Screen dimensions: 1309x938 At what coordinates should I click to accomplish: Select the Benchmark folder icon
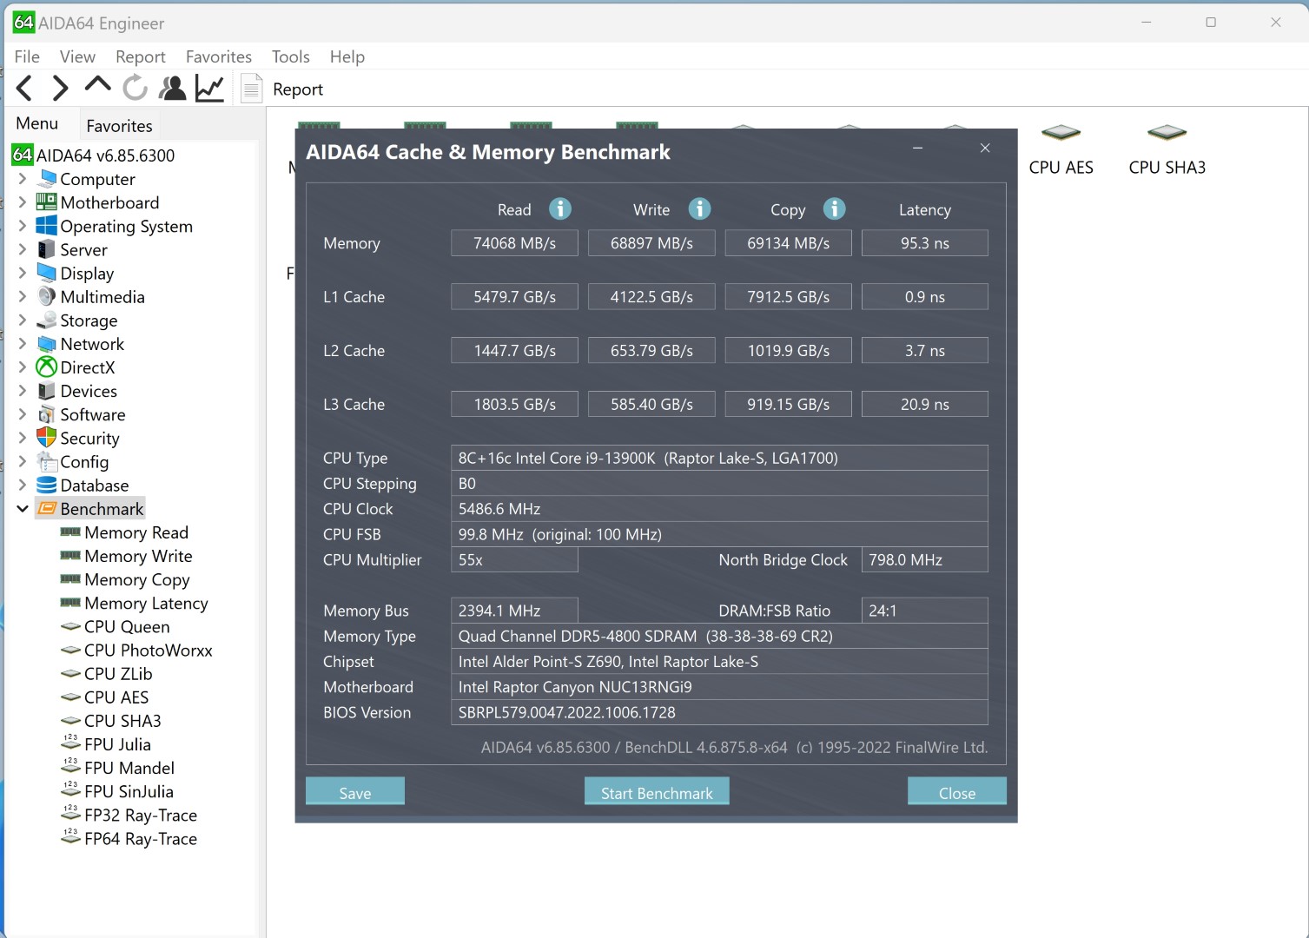tap(47, 509)
